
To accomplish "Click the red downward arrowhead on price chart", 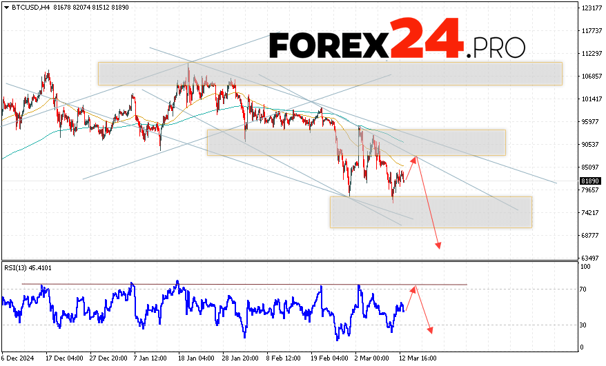I will click(x=438, y=245).
